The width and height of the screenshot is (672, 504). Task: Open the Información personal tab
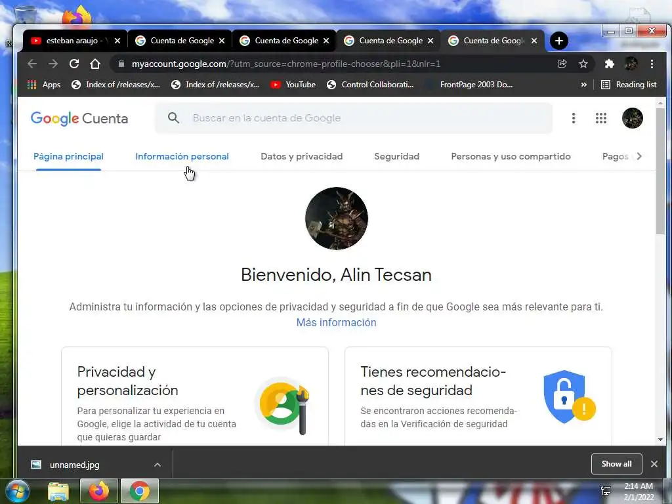pyautogui.click(x=182, y=156)
